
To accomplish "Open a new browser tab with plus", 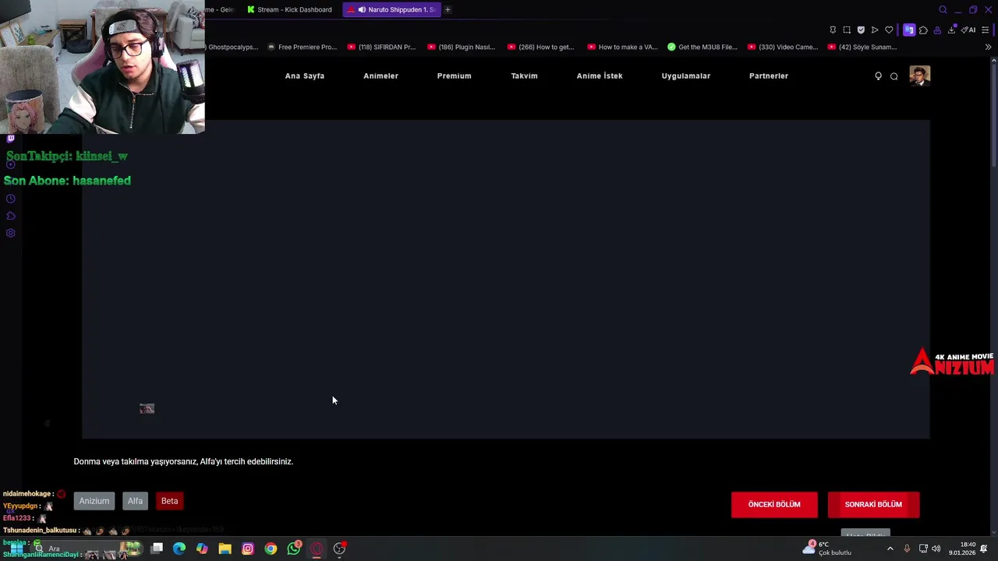I will pyautogui.click(x=448, y=9).
